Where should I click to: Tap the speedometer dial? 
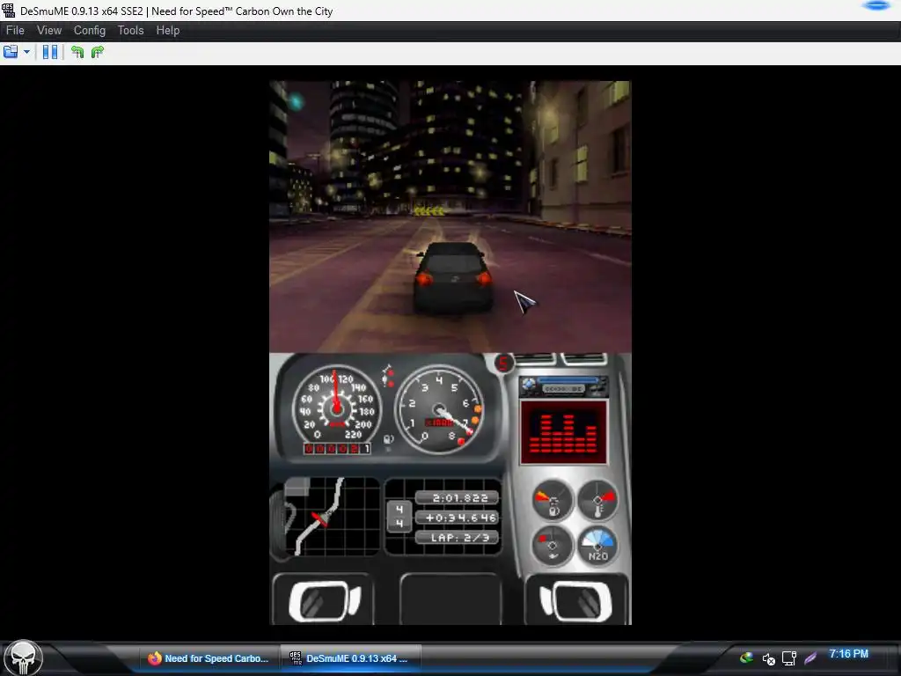pyautogui.click(x=336, y=407)
